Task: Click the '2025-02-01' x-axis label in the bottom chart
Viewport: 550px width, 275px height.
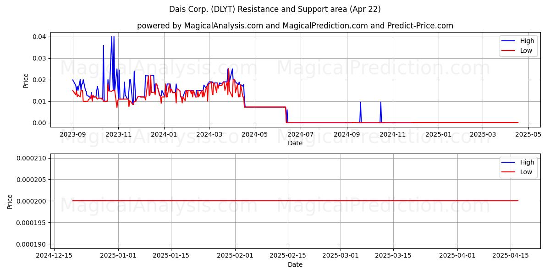Action: pyautogui.click(x=235, y=256)
